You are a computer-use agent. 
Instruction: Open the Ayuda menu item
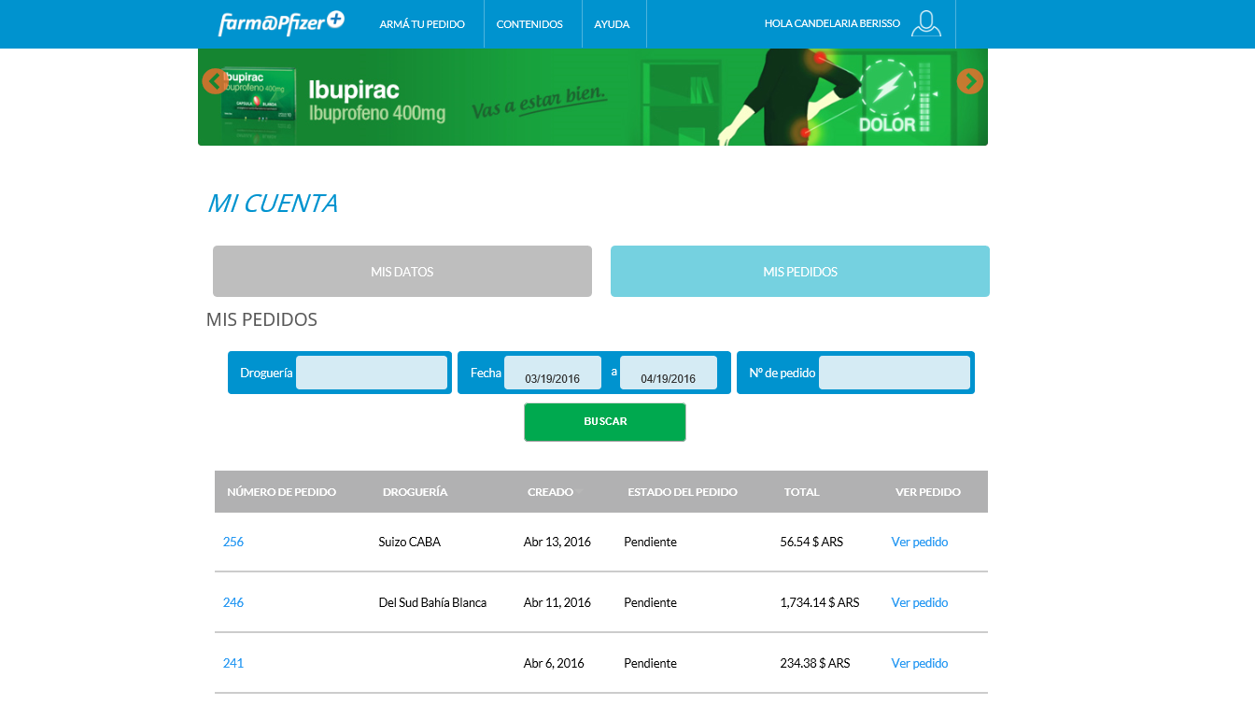click(612, 24)
